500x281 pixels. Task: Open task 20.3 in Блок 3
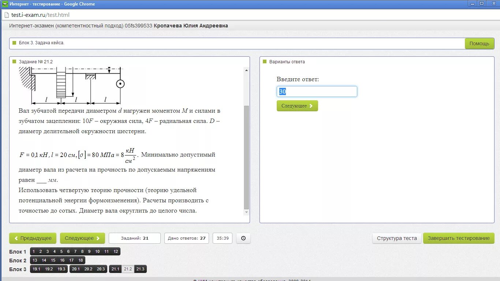coord(101,269)
